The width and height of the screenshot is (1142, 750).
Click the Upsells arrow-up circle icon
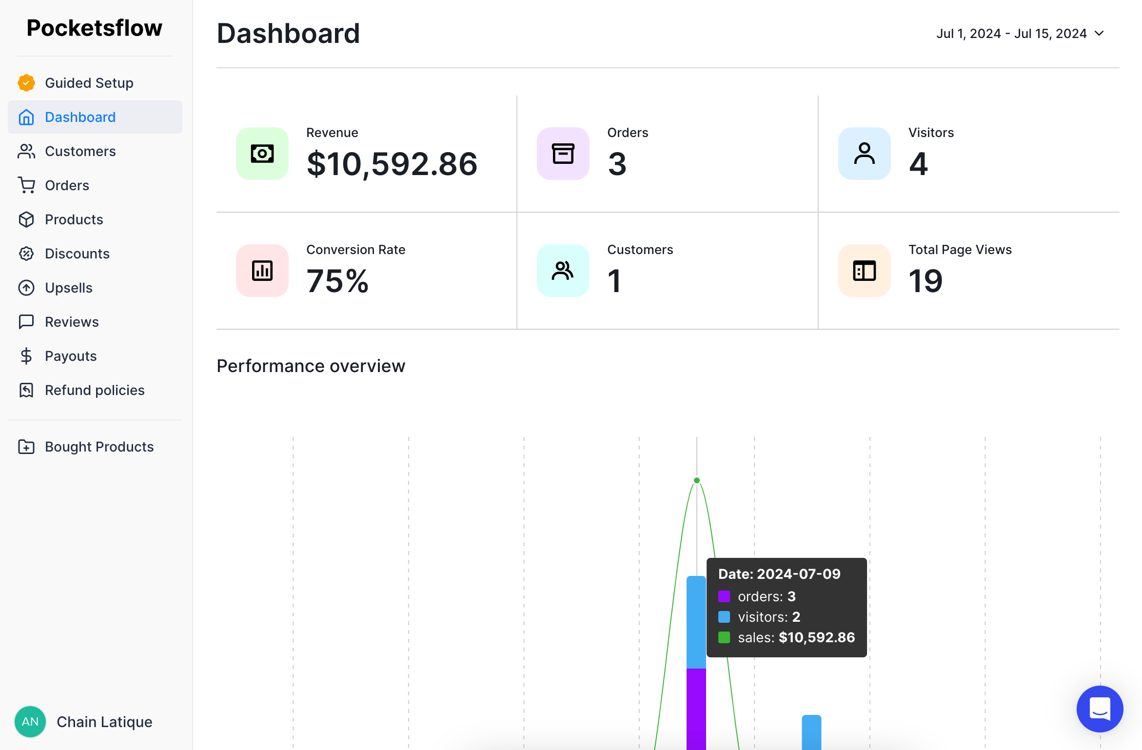[x=26, y=288]
